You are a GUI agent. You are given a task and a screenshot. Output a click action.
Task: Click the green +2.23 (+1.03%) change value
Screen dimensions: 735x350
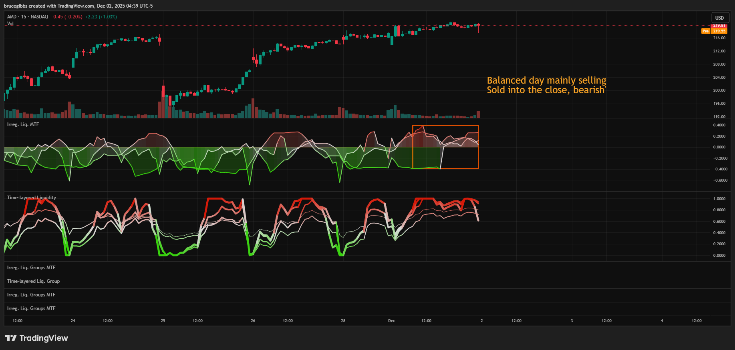(101, 17)
